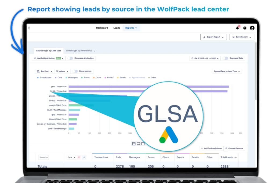Image resolution: width=275 pixels, height=183 pixels.
Task: Toggle Transactions series in legend
Action: (44, 77)
